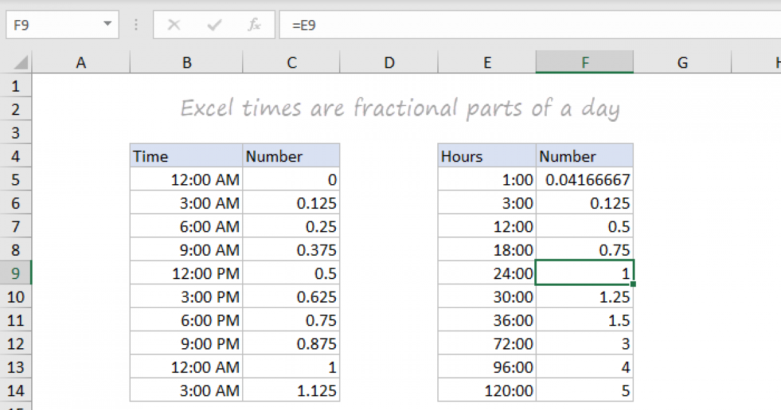The height and width of the screenshot is (410, 781).
Task: Select row header 9
Action: [x=16, y=273]
